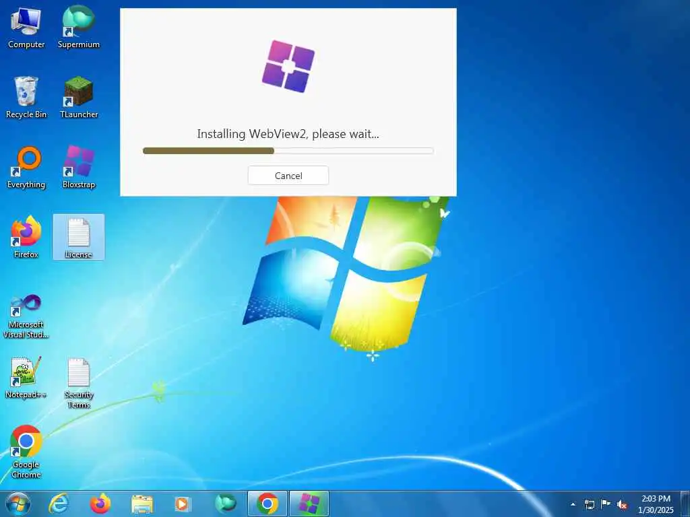
Task: Click the "Installing WebView2, please wait..." text
Action: [x=288, y=134]
